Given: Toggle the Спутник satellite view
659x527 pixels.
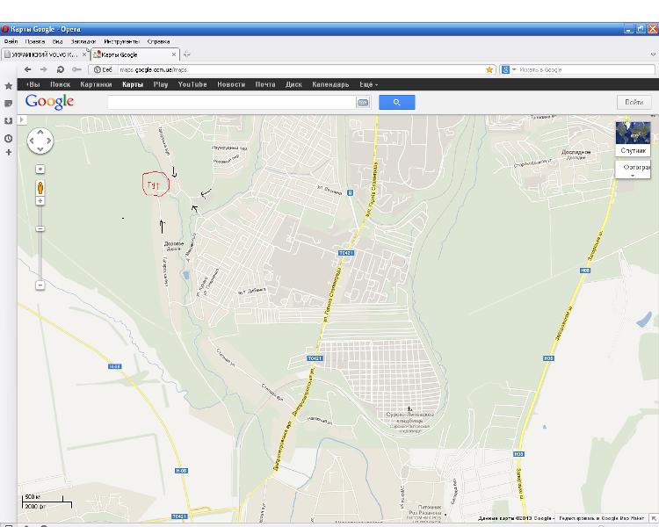Looking at the screenshot, I should pyautogui.click(x=633, y=139).
